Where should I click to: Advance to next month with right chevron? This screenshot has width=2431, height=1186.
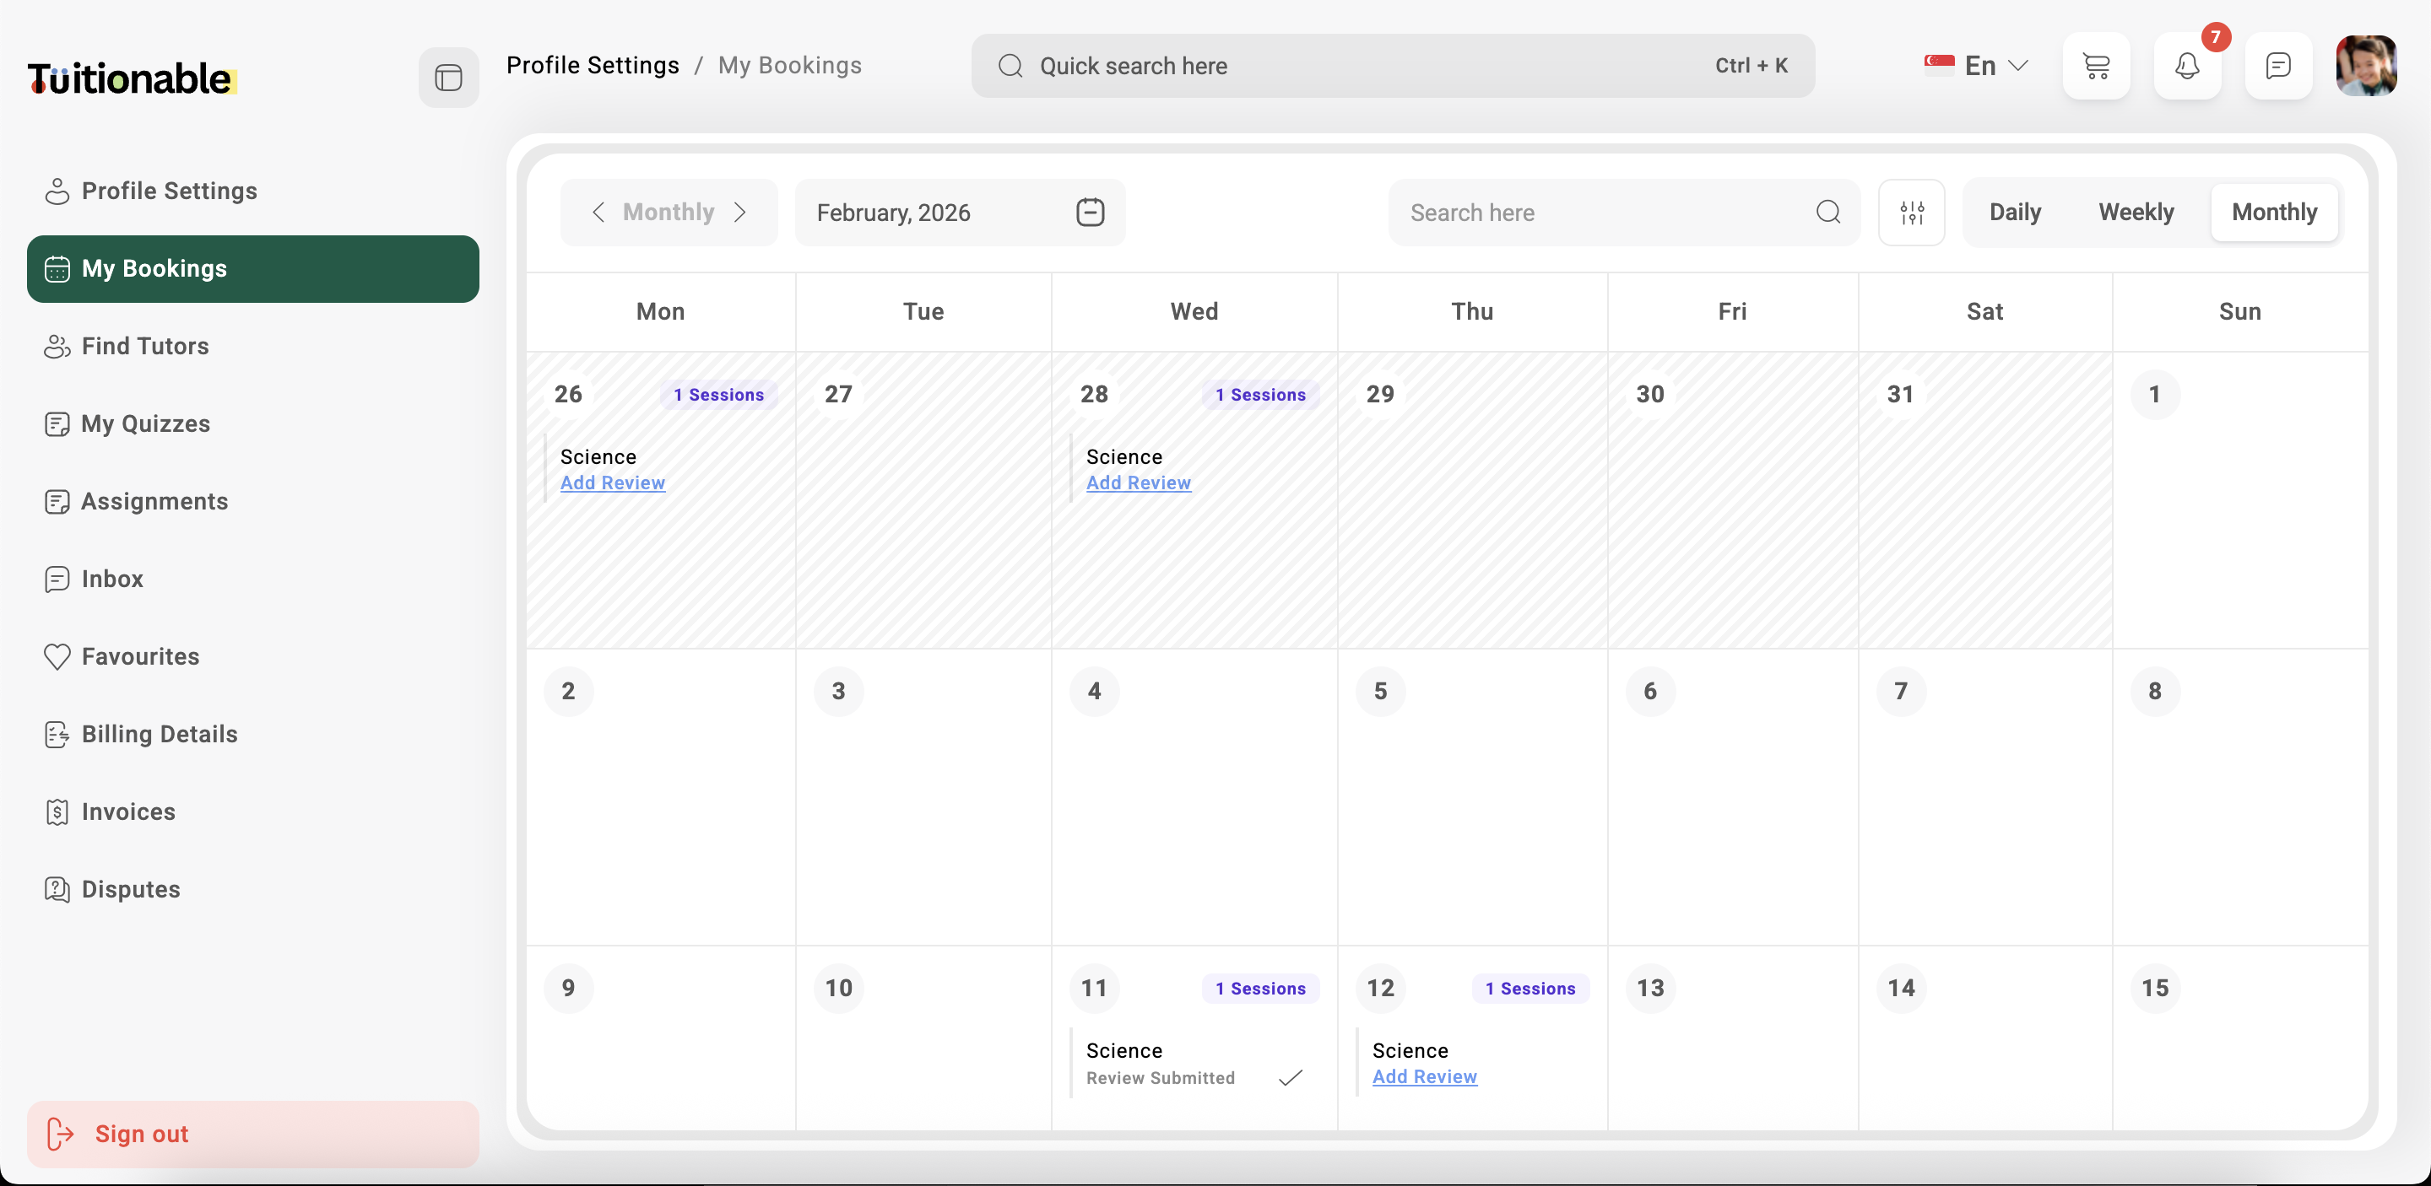[741, 212]
